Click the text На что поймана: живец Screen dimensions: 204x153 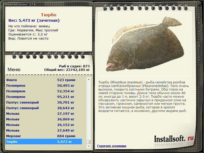pyautogui.click(x=29, y=26)
